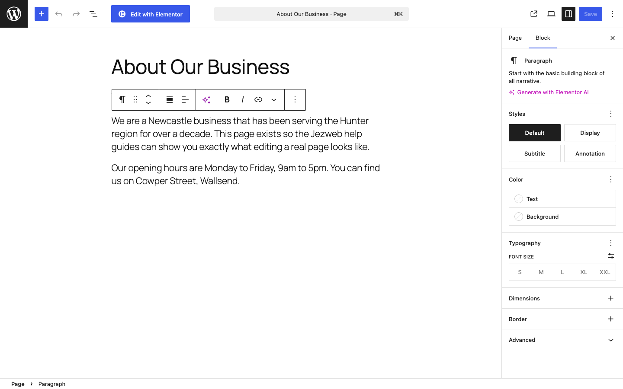Open the Text color picker
Screen dimensions: 623x389
tap(562, 199)
